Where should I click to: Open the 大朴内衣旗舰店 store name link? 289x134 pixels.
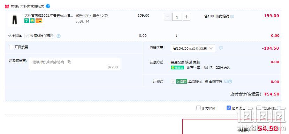[x=32, y=7]
